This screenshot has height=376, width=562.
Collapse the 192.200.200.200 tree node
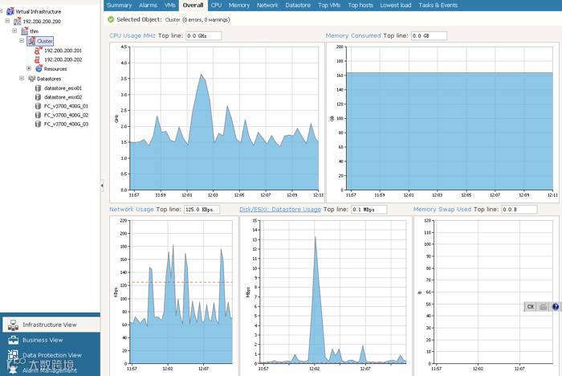(7, 21)
